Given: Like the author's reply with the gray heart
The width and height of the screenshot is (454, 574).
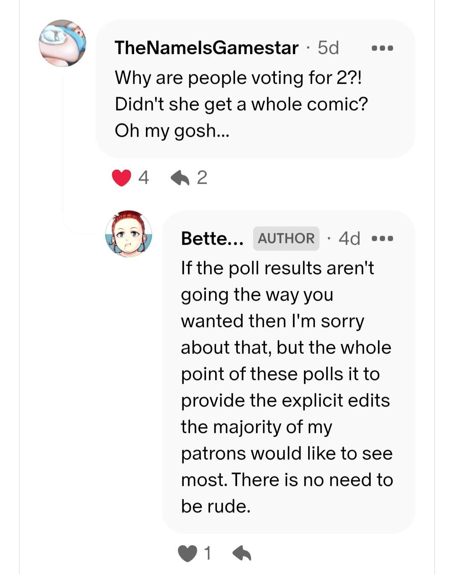Looking at the screenshot, I should 187,553.
